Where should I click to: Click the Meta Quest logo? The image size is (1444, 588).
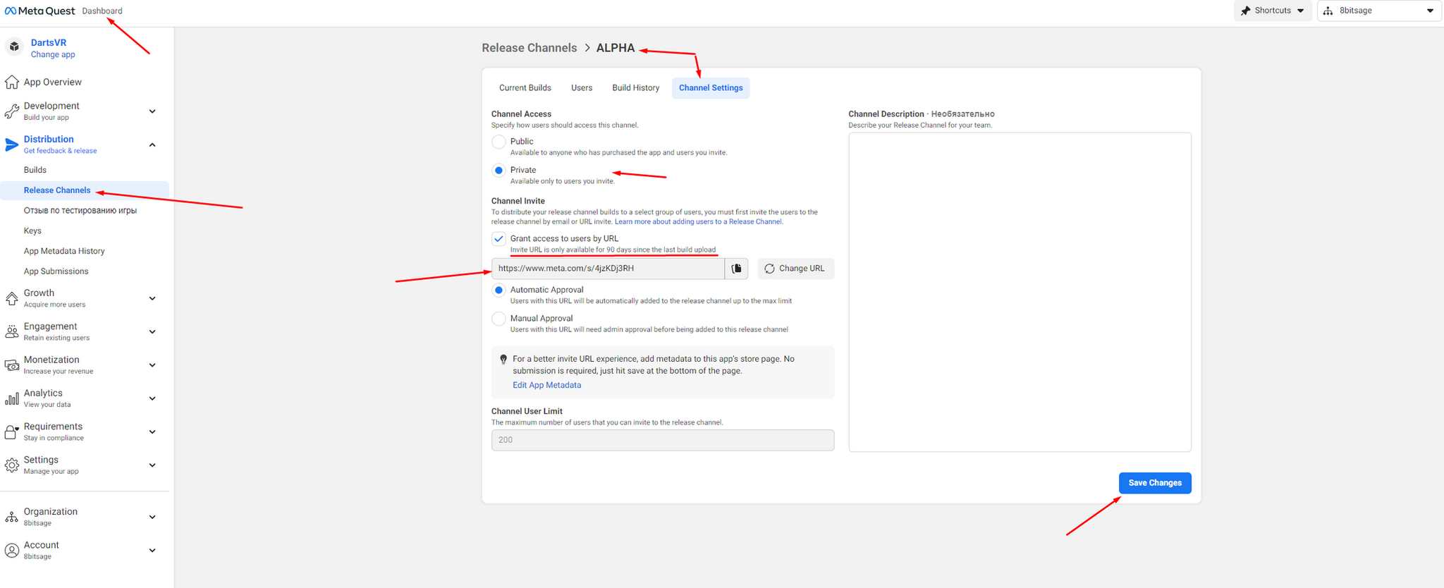coord(39,11)
